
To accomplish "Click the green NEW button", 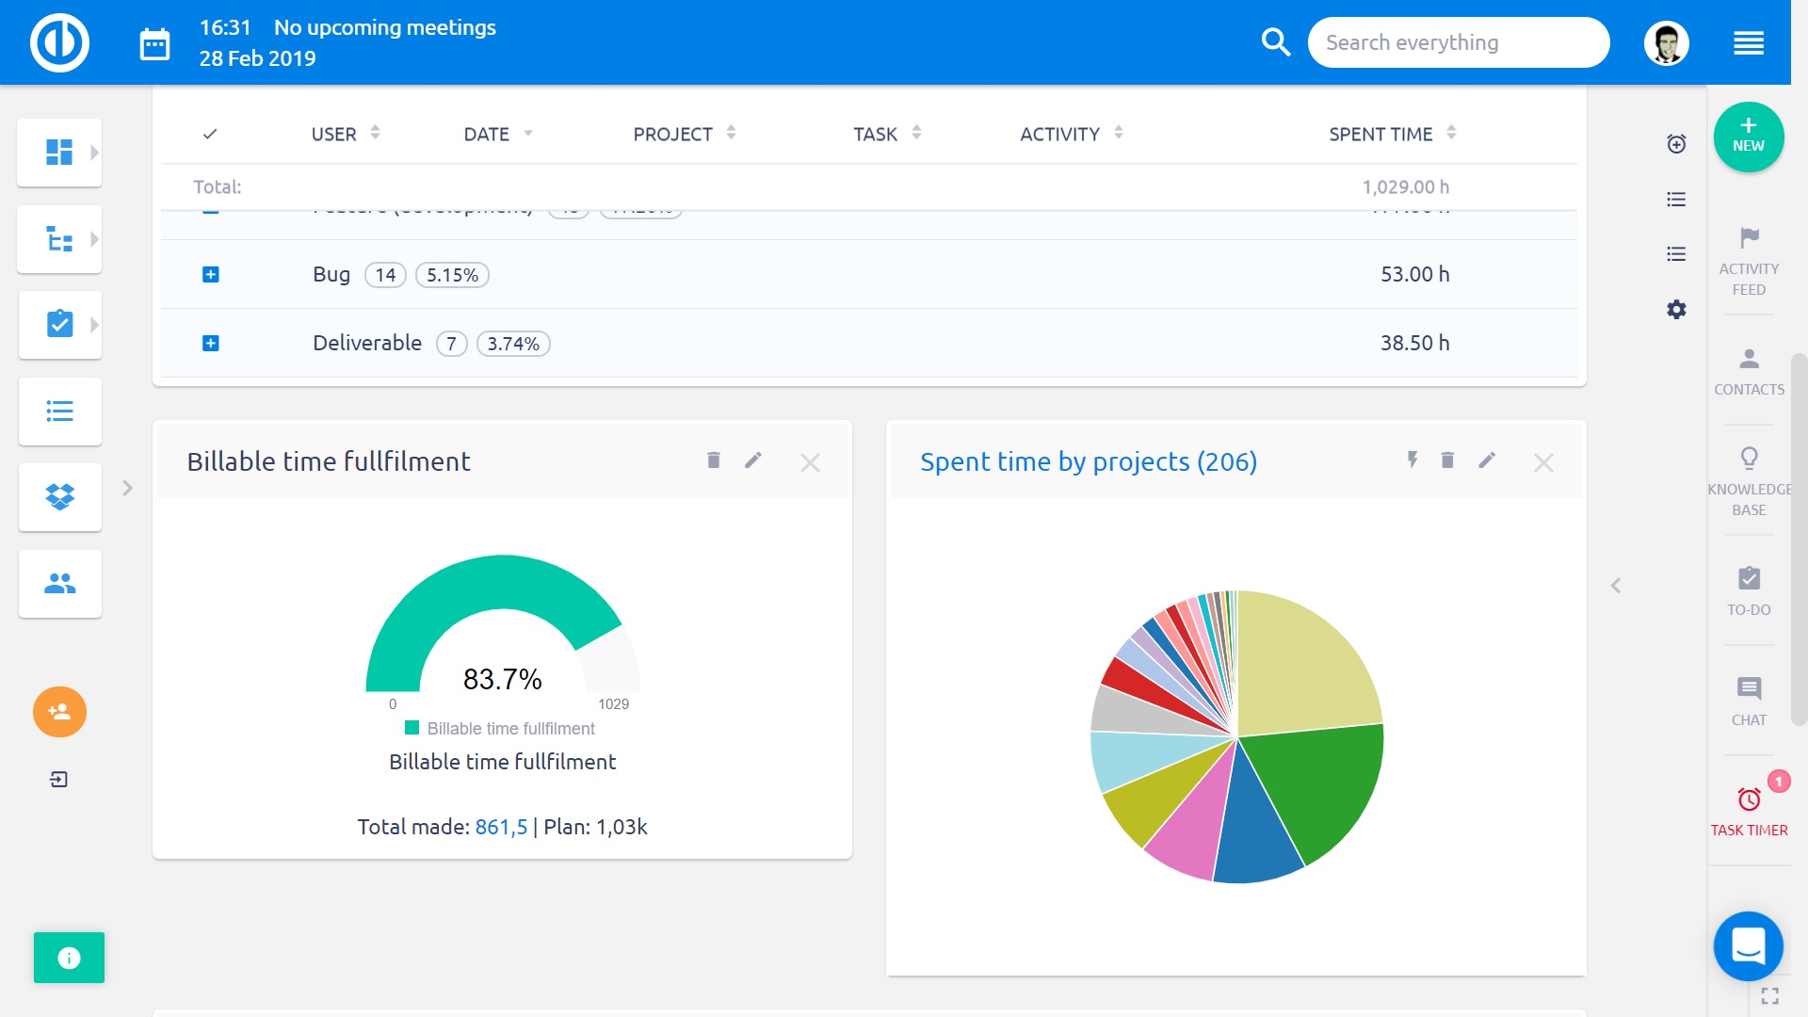I will pos(1749,137).
